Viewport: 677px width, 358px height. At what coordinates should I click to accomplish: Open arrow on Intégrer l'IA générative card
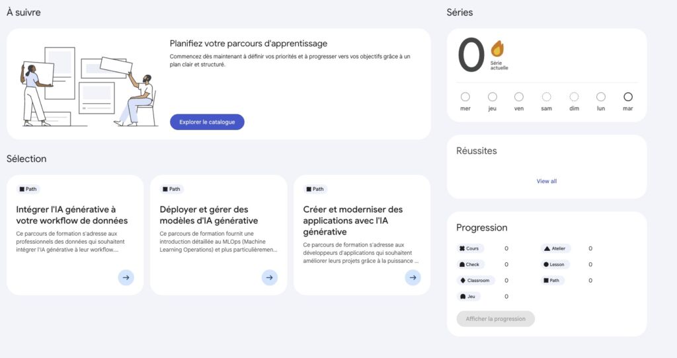coord(126,277)
